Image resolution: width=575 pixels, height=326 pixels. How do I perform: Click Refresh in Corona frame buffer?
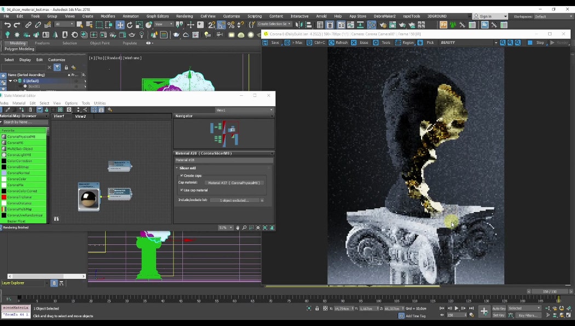pos(338,43)
